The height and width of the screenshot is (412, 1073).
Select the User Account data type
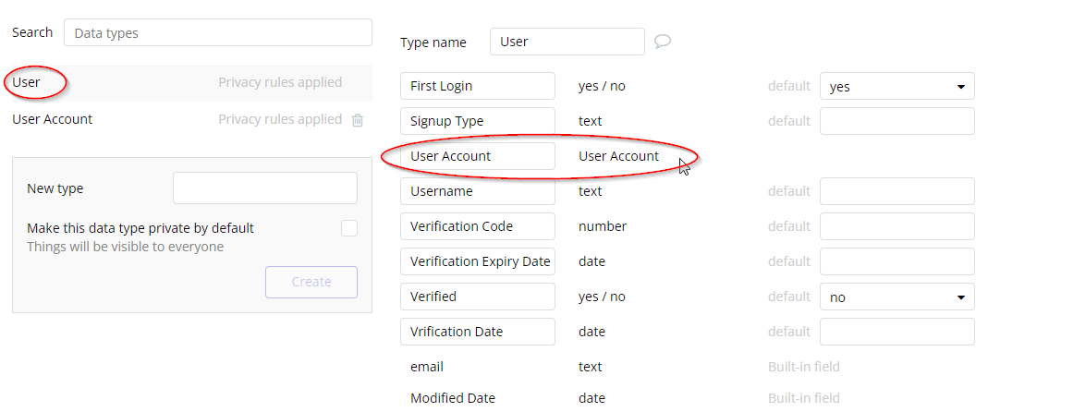pyautogui.click(x=53, y=119)
